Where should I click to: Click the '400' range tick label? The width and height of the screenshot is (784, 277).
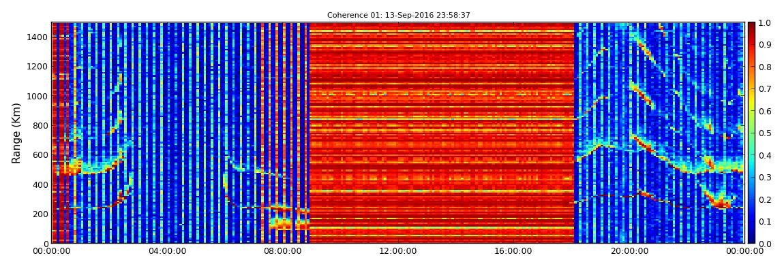(x=40, y=184)
